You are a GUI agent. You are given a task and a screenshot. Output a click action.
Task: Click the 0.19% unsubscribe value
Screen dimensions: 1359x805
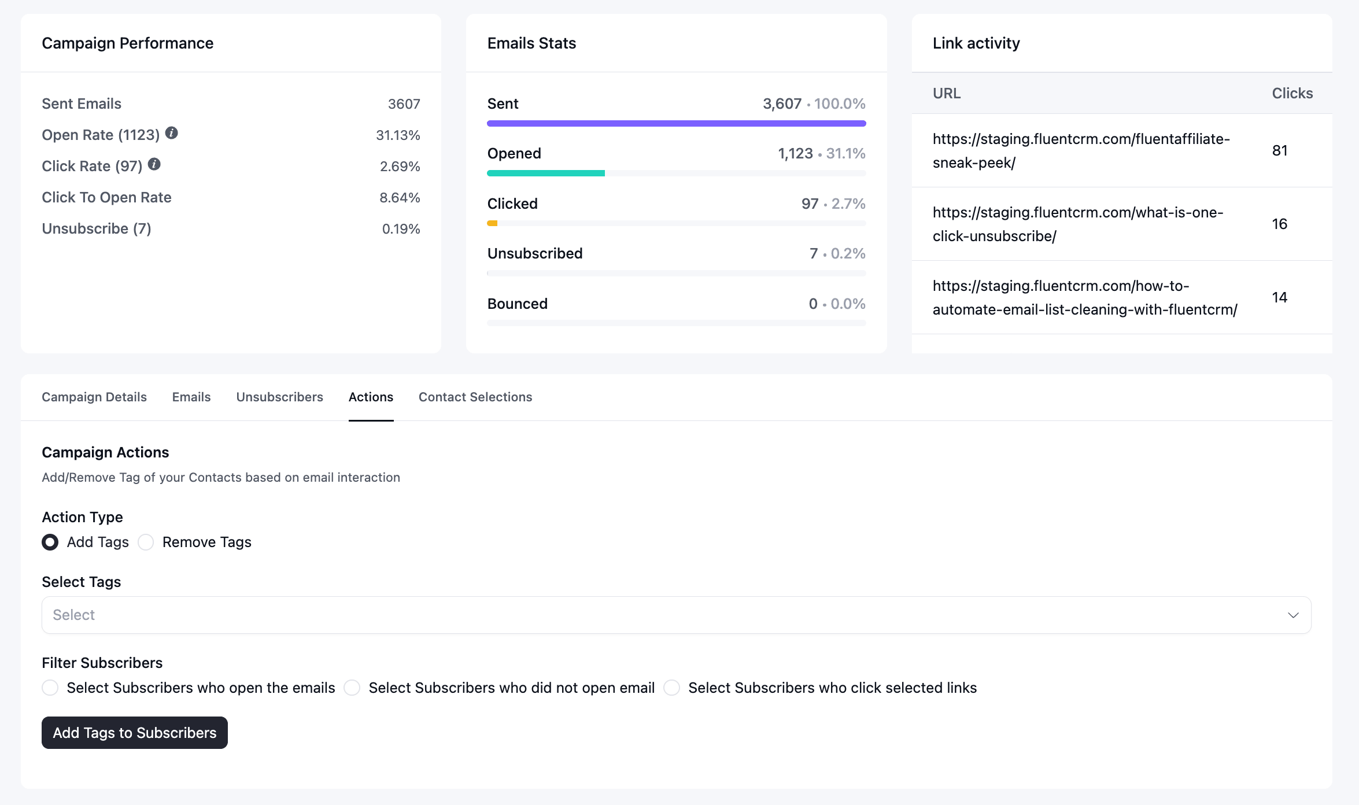point(401,228)
